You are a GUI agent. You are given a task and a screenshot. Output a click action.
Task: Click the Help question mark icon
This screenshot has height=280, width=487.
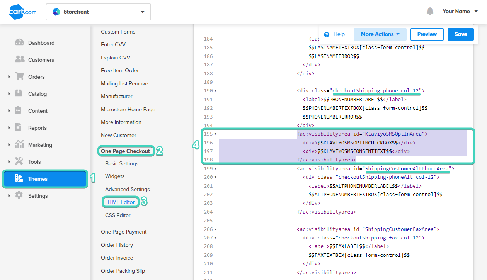[327, 34]
